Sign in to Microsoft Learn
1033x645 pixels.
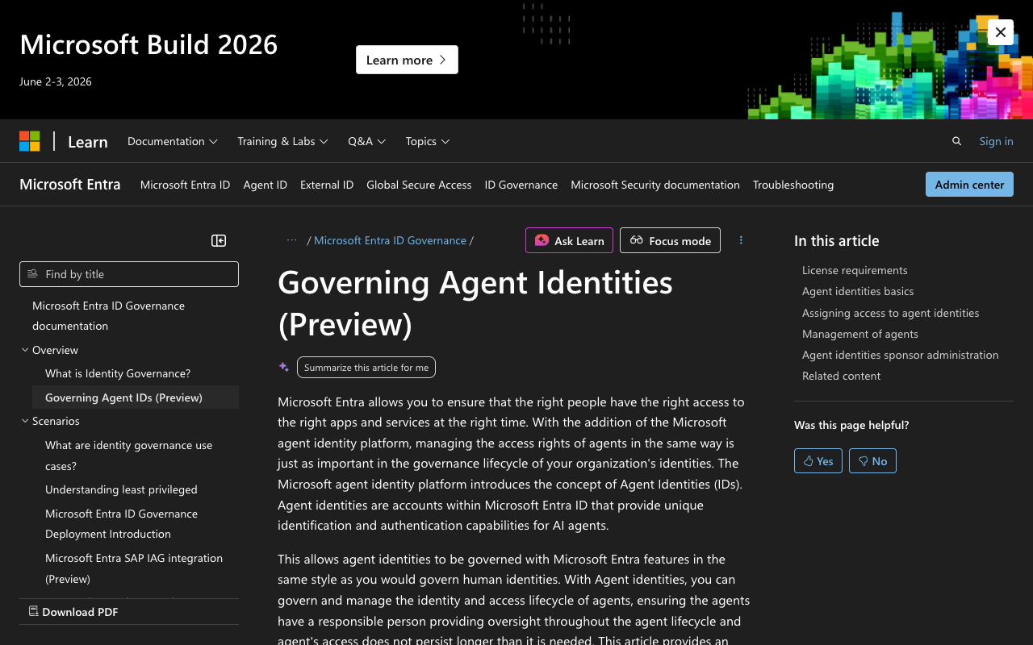(x=996, y=141)
